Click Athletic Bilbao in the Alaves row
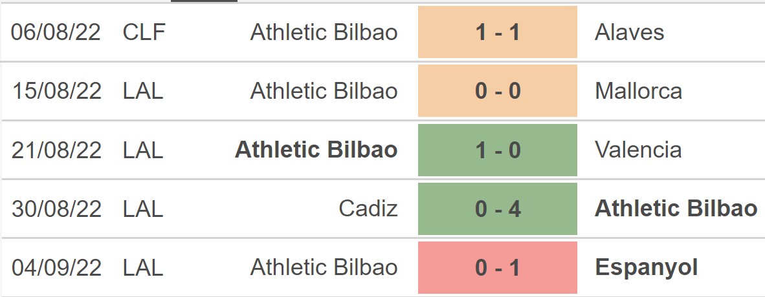Image resolution: width=765 pixels, height=297 pixels. pyautogui.click(x=324, y=32)
